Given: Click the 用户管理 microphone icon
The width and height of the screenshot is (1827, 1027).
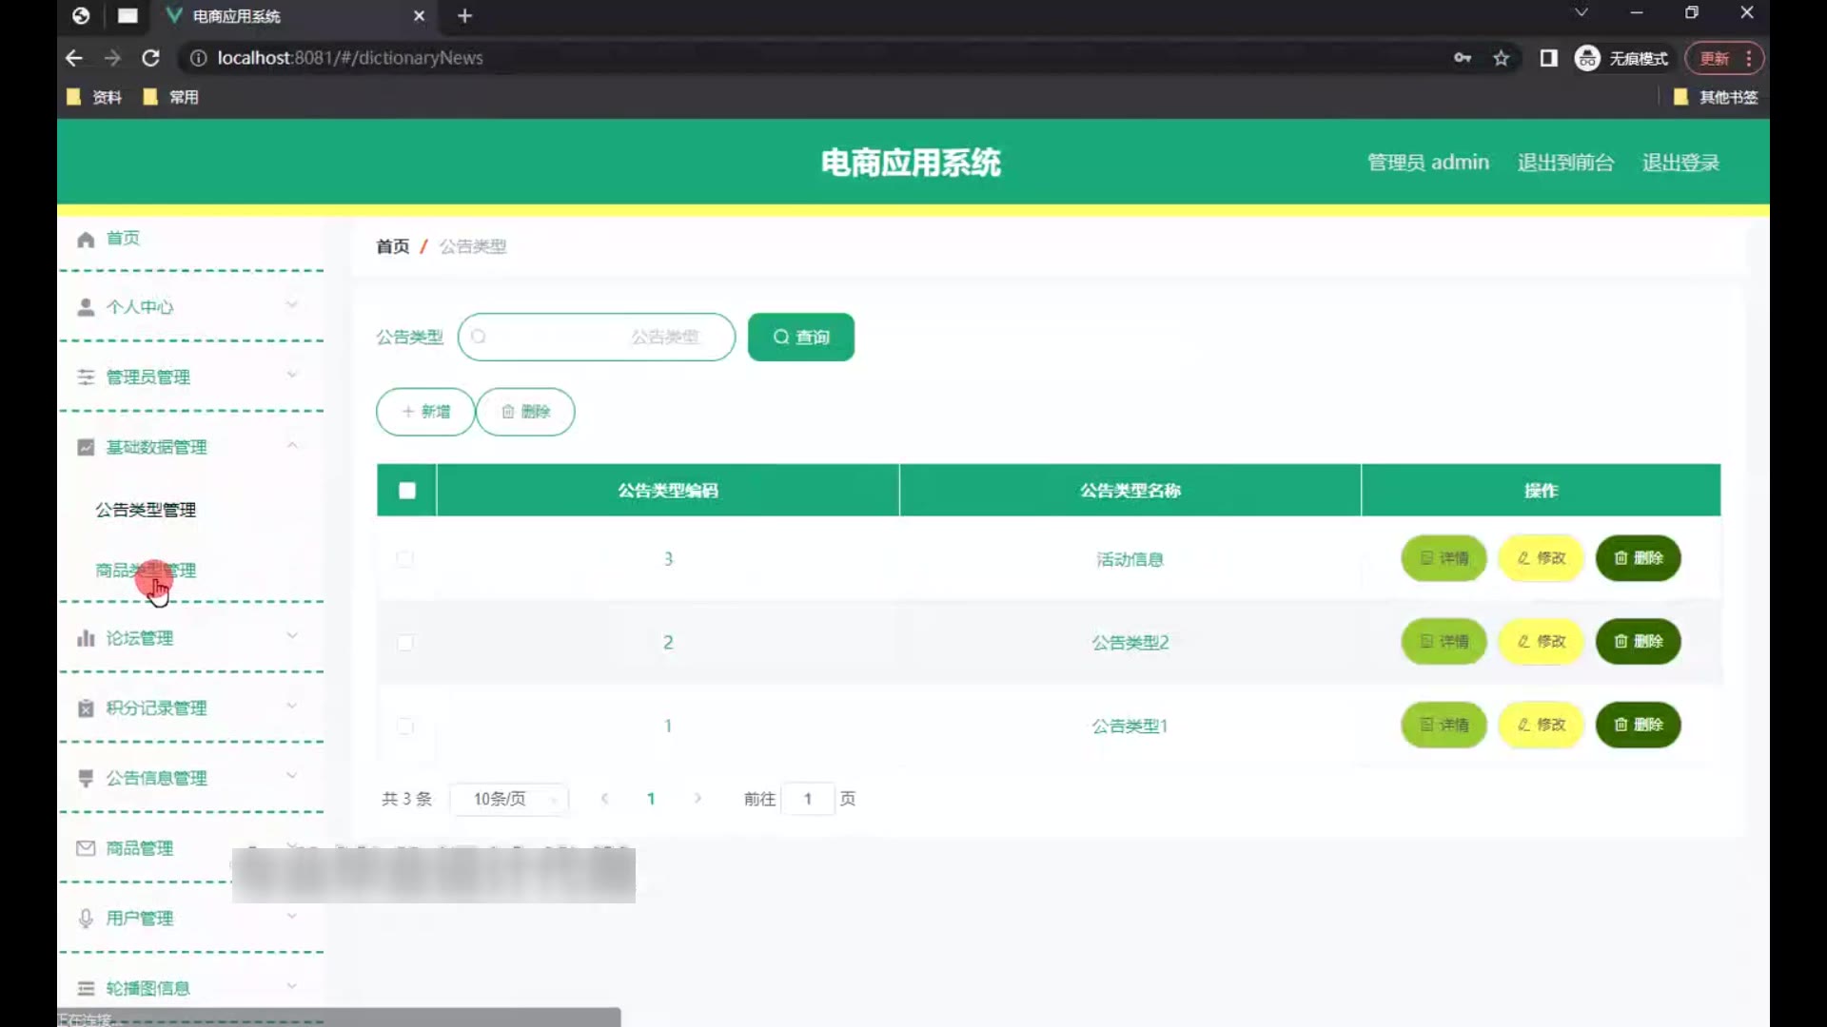Looking at the screenshot, I should pos(86,918).
